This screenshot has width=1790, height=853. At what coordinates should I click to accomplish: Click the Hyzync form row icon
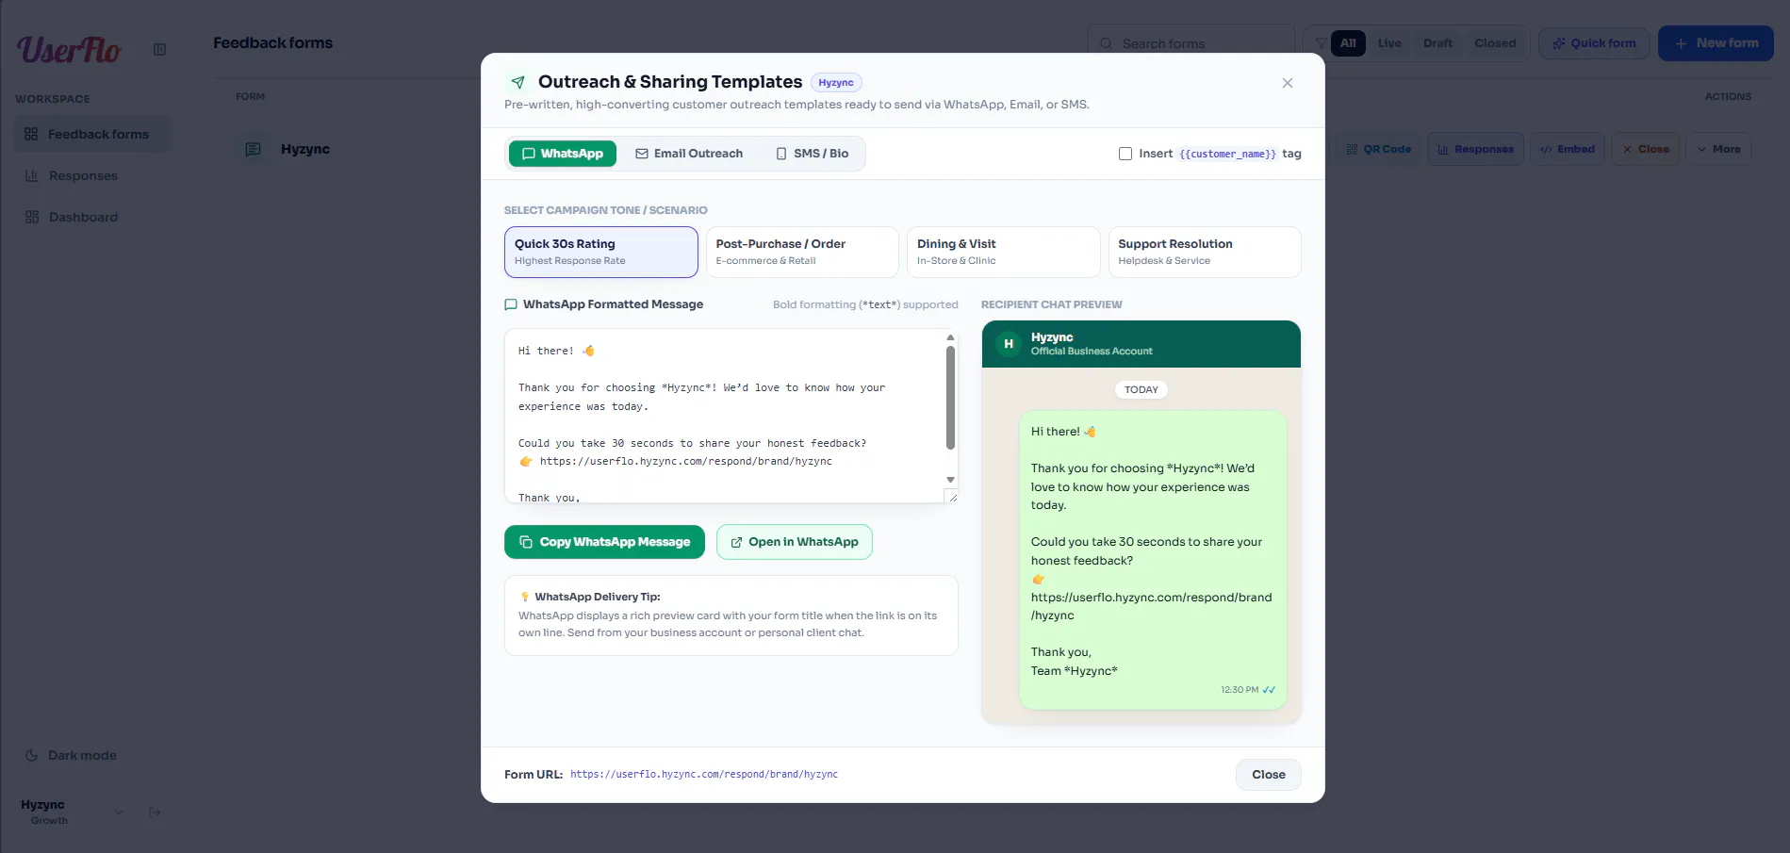tap(253, 149)
